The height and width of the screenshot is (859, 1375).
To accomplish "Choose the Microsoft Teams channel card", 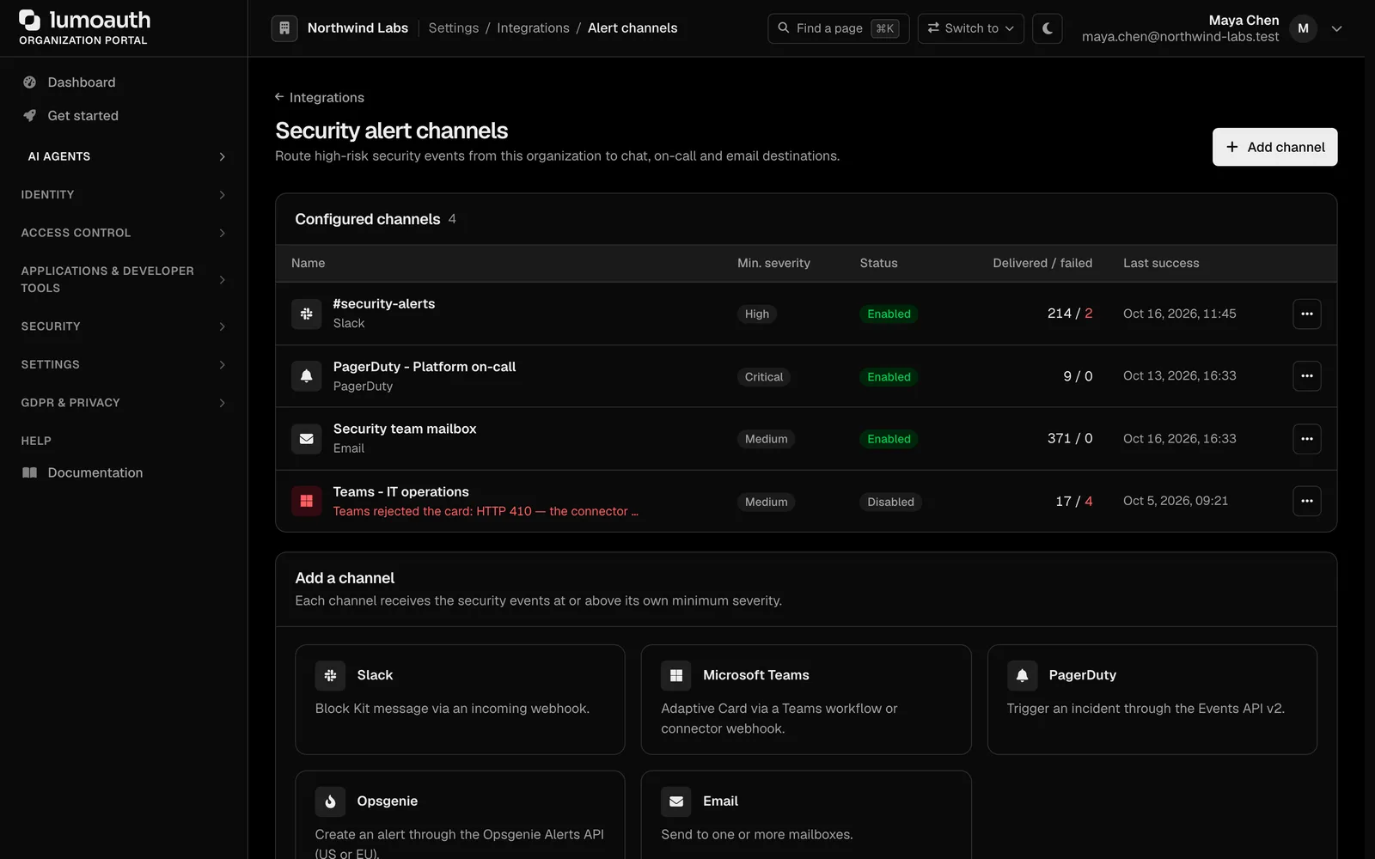I will coord(806,699).
